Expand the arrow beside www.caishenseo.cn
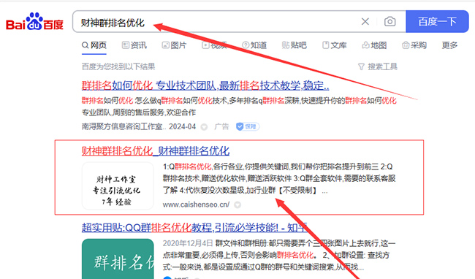The width and height of the screenshot is (475, 279). [x=237, y=205]
